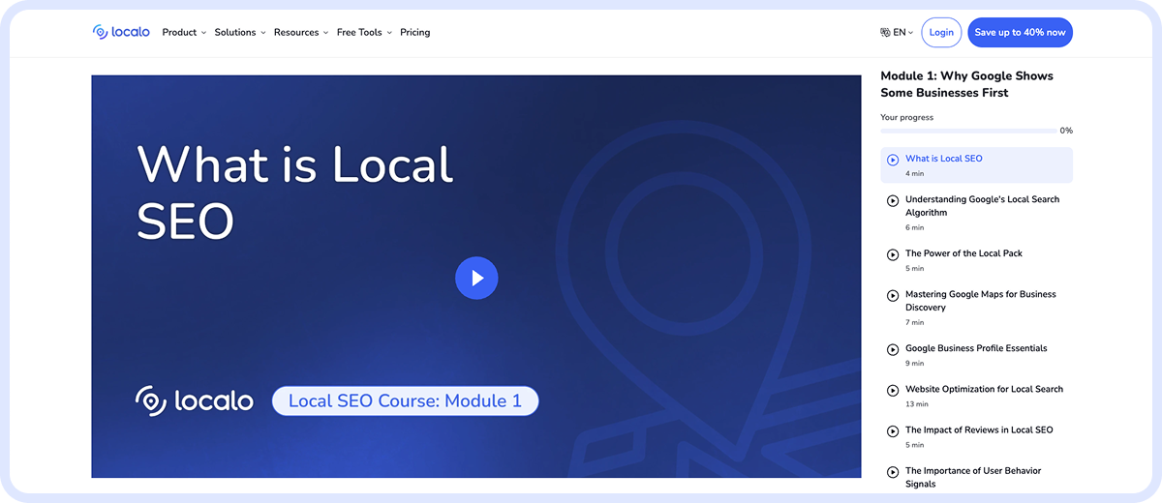Image resolution: width=1162 pixels, height=503 pixels.
Task: Click play icon for Google Business Profile Essentials
Action: (x=893, y=349)
